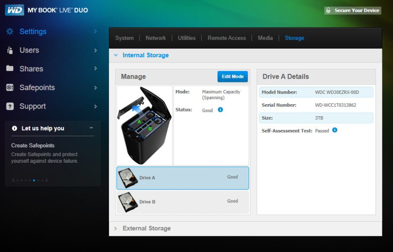Click the Maximum Capacity (Spanning) mode text

[x=221, y=95]
